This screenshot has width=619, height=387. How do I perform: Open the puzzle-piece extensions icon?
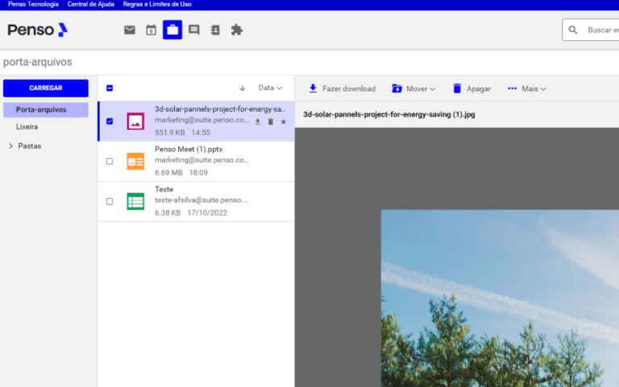point(236,30)
